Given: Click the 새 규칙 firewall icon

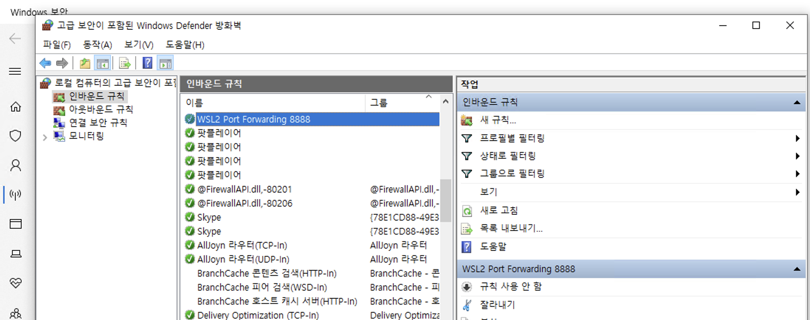Looking at the screenshot, I should [467, 120].
